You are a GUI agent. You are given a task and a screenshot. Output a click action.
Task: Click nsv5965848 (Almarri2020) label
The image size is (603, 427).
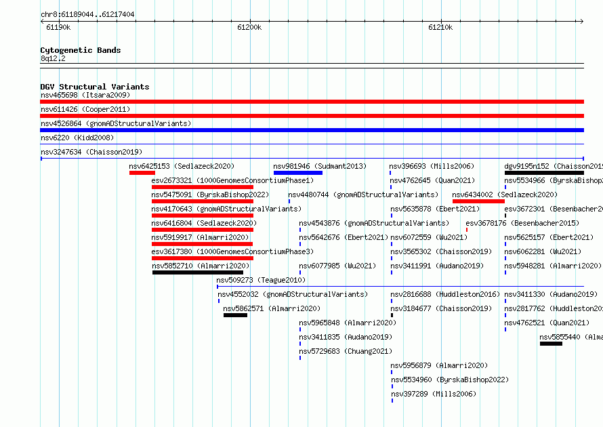pyautogui.click(x=348, y=323)
